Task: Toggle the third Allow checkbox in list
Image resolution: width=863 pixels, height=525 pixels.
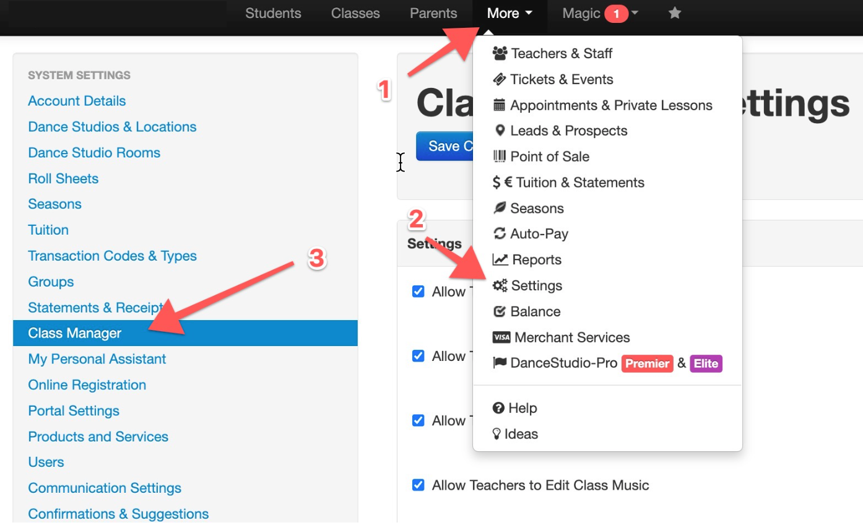Action: 418,420
